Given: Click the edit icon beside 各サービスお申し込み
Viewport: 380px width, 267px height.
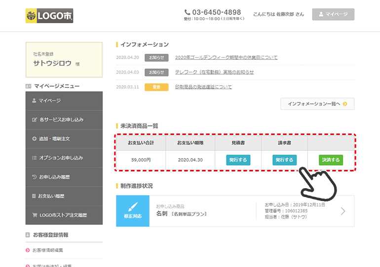Looking at the screenshot, I should [35, 120].
